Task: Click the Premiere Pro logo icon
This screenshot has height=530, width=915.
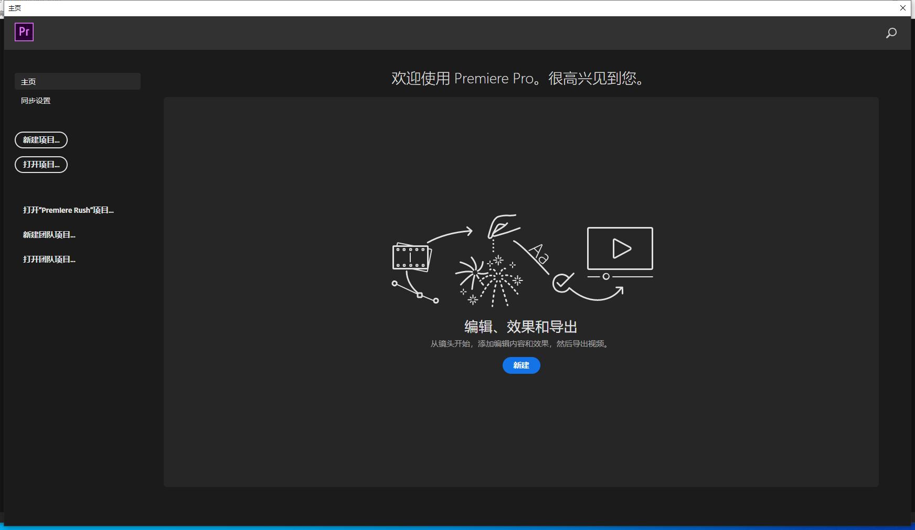Action: (x=24, y=32)
